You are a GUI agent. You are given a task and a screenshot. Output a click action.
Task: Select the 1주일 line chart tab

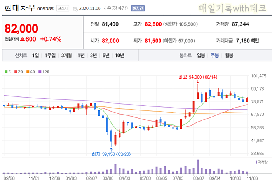click(x=50, y=55)
